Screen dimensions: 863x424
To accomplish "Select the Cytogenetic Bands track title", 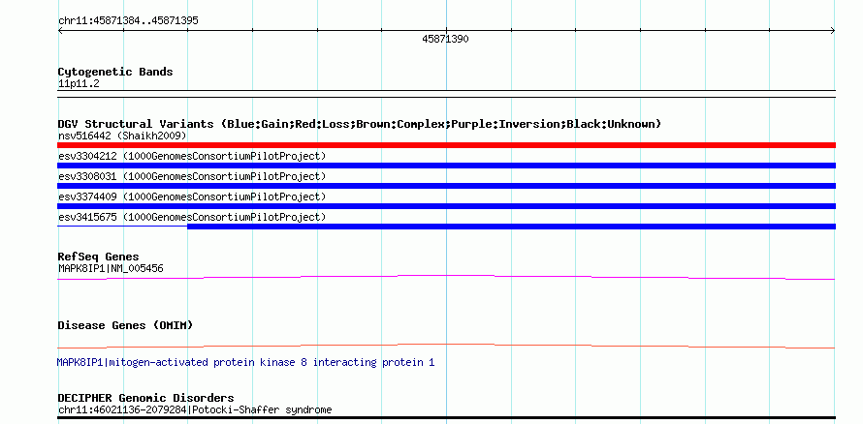I will [x=115, y=72].
